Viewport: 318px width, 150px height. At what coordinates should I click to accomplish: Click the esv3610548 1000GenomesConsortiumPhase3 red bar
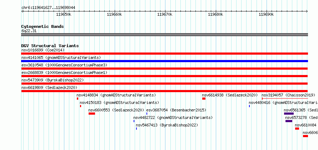164,69
